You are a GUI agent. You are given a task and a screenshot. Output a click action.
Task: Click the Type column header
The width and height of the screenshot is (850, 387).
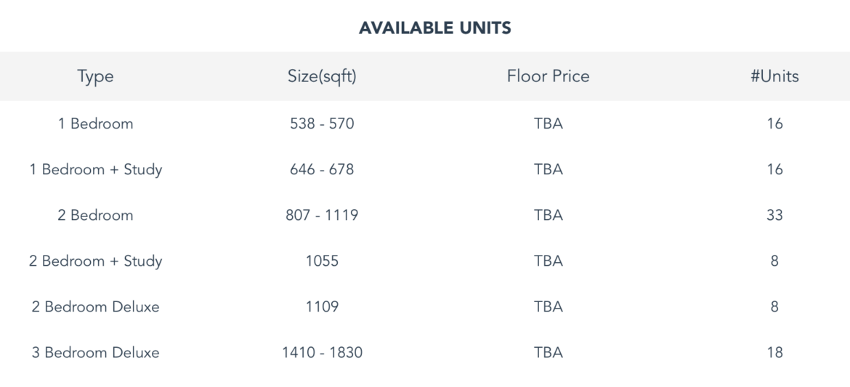[95, 76]
